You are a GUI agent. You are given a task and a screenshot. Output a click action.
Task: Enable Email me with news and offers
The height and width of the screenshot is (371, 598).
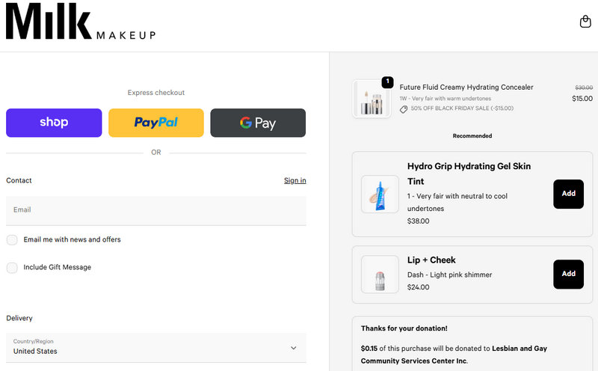(x=12, y=240)
